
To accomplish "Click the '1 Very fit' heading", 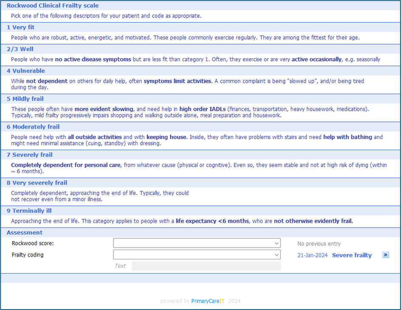I will pos(20,27).
